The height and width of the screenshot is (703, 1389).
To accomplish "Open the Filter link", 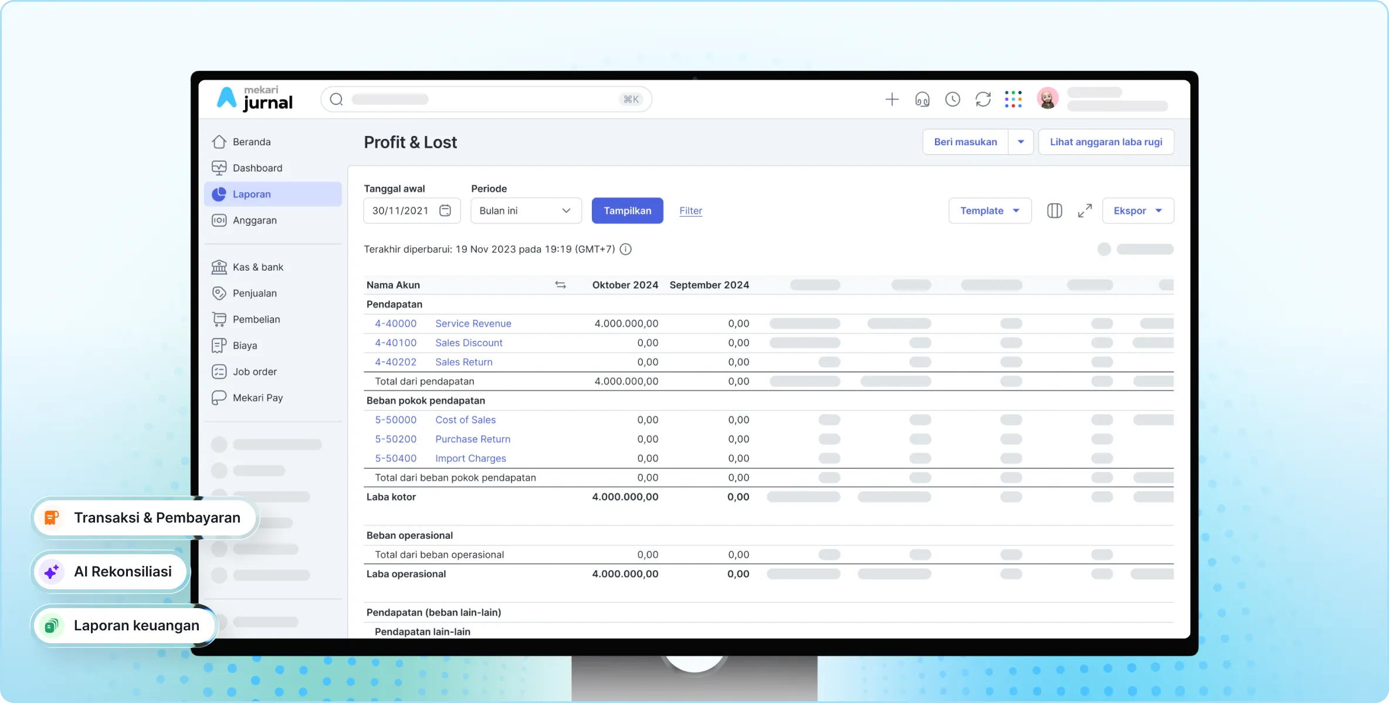I will (x=691, y=211).
